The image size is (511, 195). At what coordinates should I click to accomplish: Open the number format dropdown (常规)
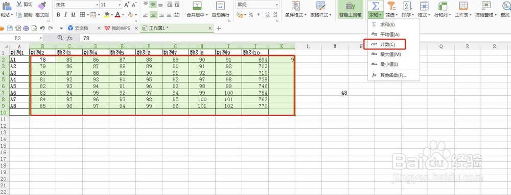pos(276,5)
